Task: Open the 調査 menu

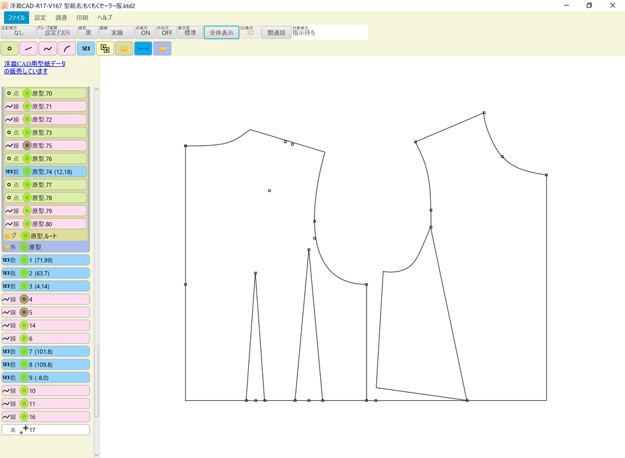Action: click(x=60, y=17)
